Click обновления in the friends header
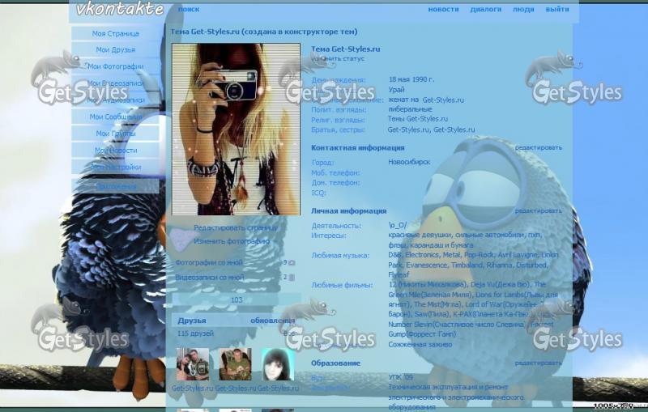648x412 pixels. pyautogui.click(x=273, y=321)
